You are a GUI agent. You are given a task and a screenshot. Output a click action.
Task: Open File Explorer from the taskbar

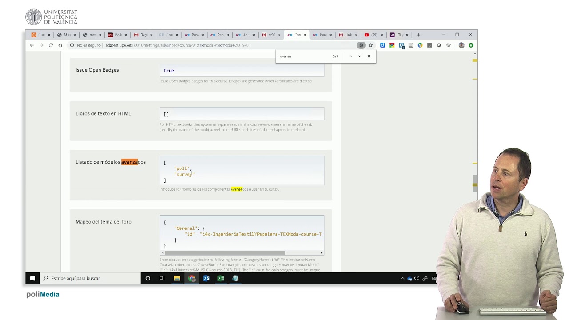click(x=177, y=278)
